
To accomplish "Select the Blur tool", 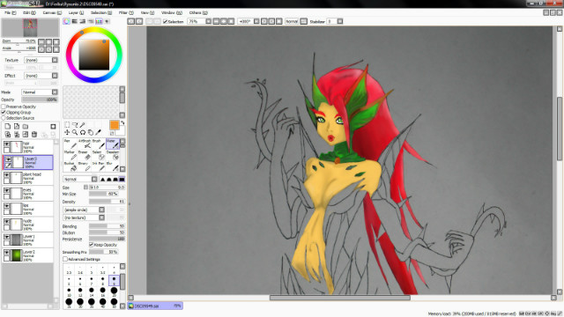I will coord(113,166).
